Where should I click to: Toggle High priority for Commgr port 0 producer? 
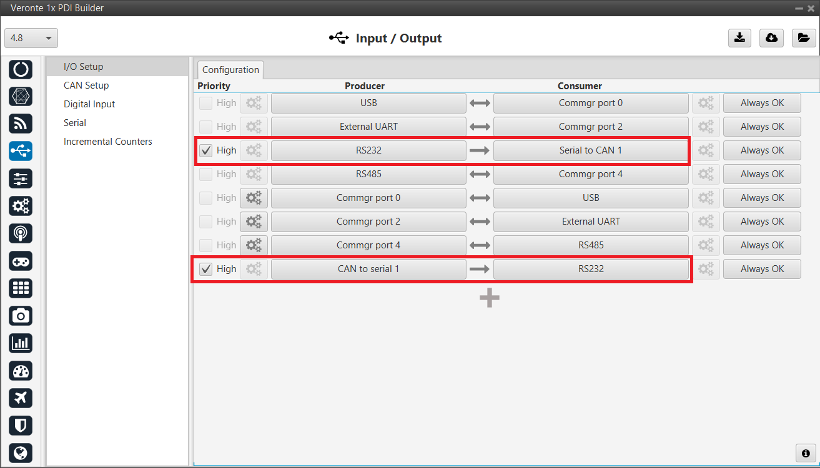click(x=205, y=198)
